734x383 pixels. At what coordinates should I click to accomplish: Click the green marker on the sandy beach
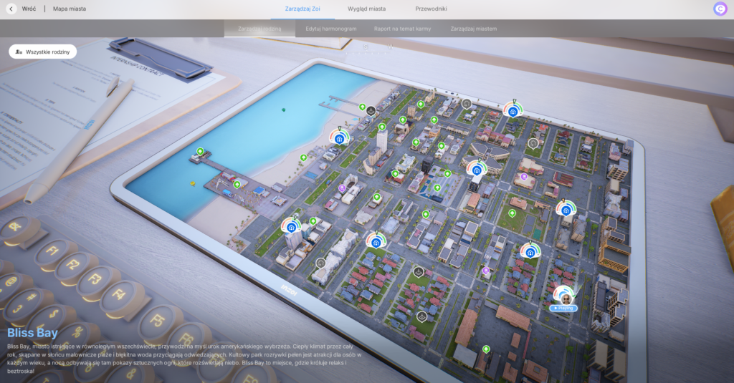click(303, 157)
